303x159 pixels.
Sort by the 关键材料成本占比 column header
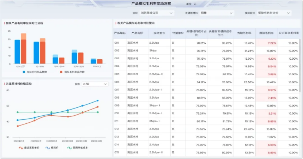coord(196,33)
